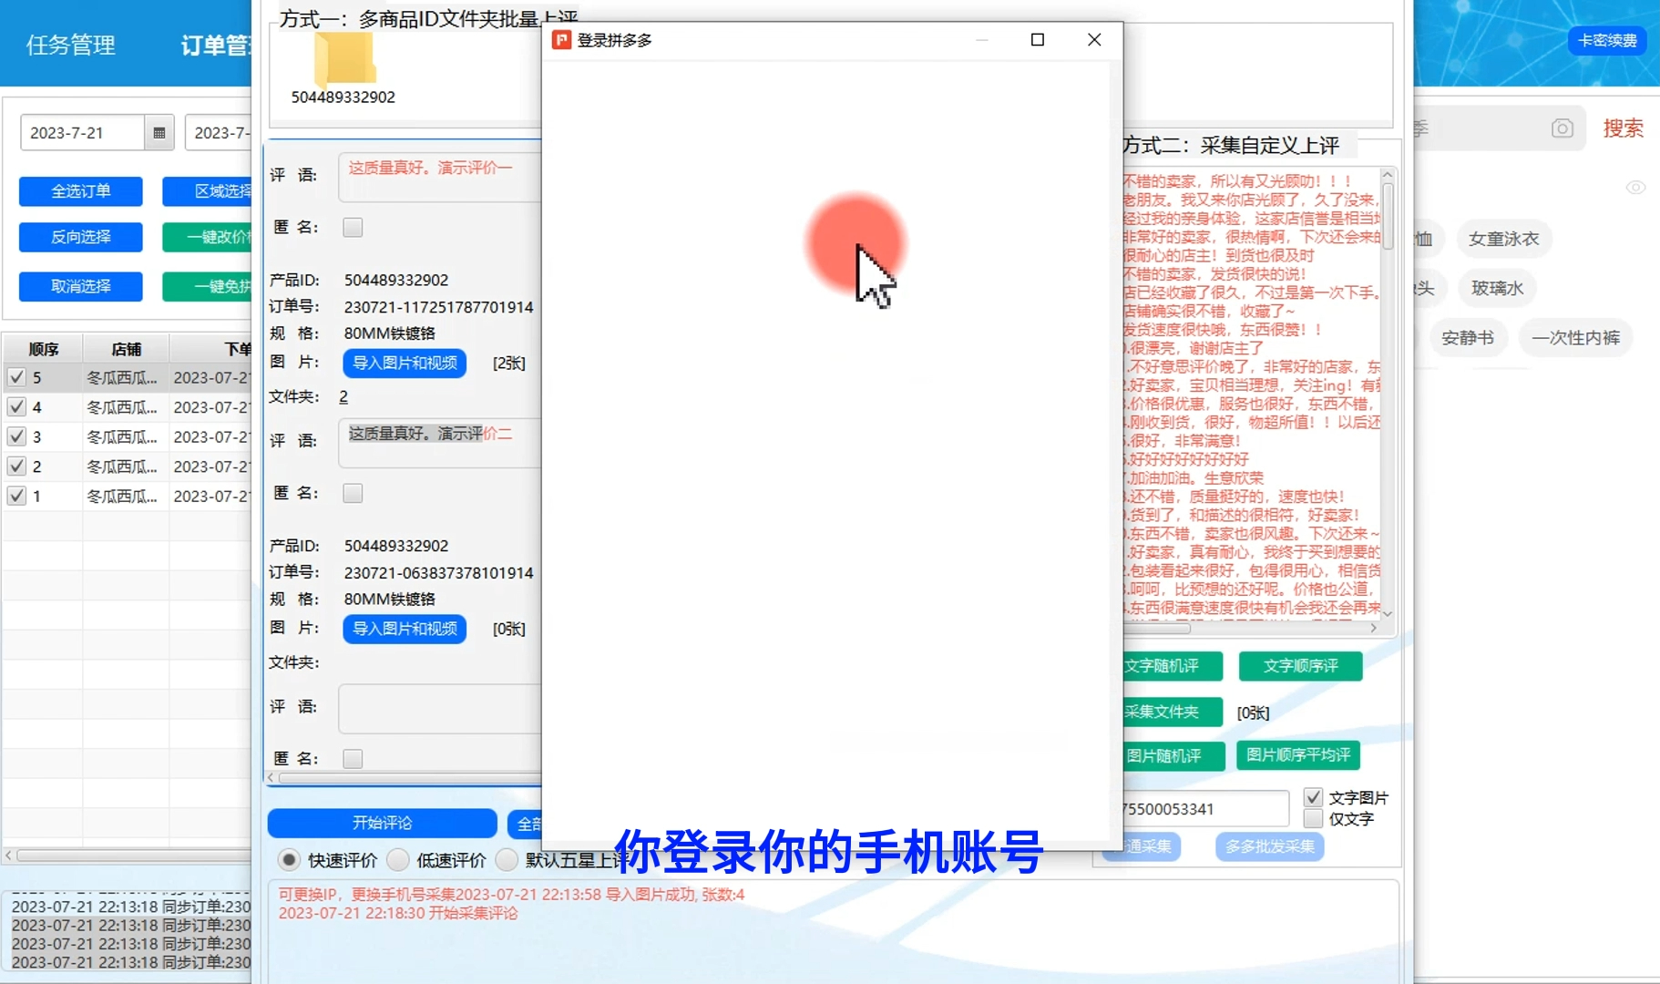Click the Pinduoduo logo in the login window

562,40
